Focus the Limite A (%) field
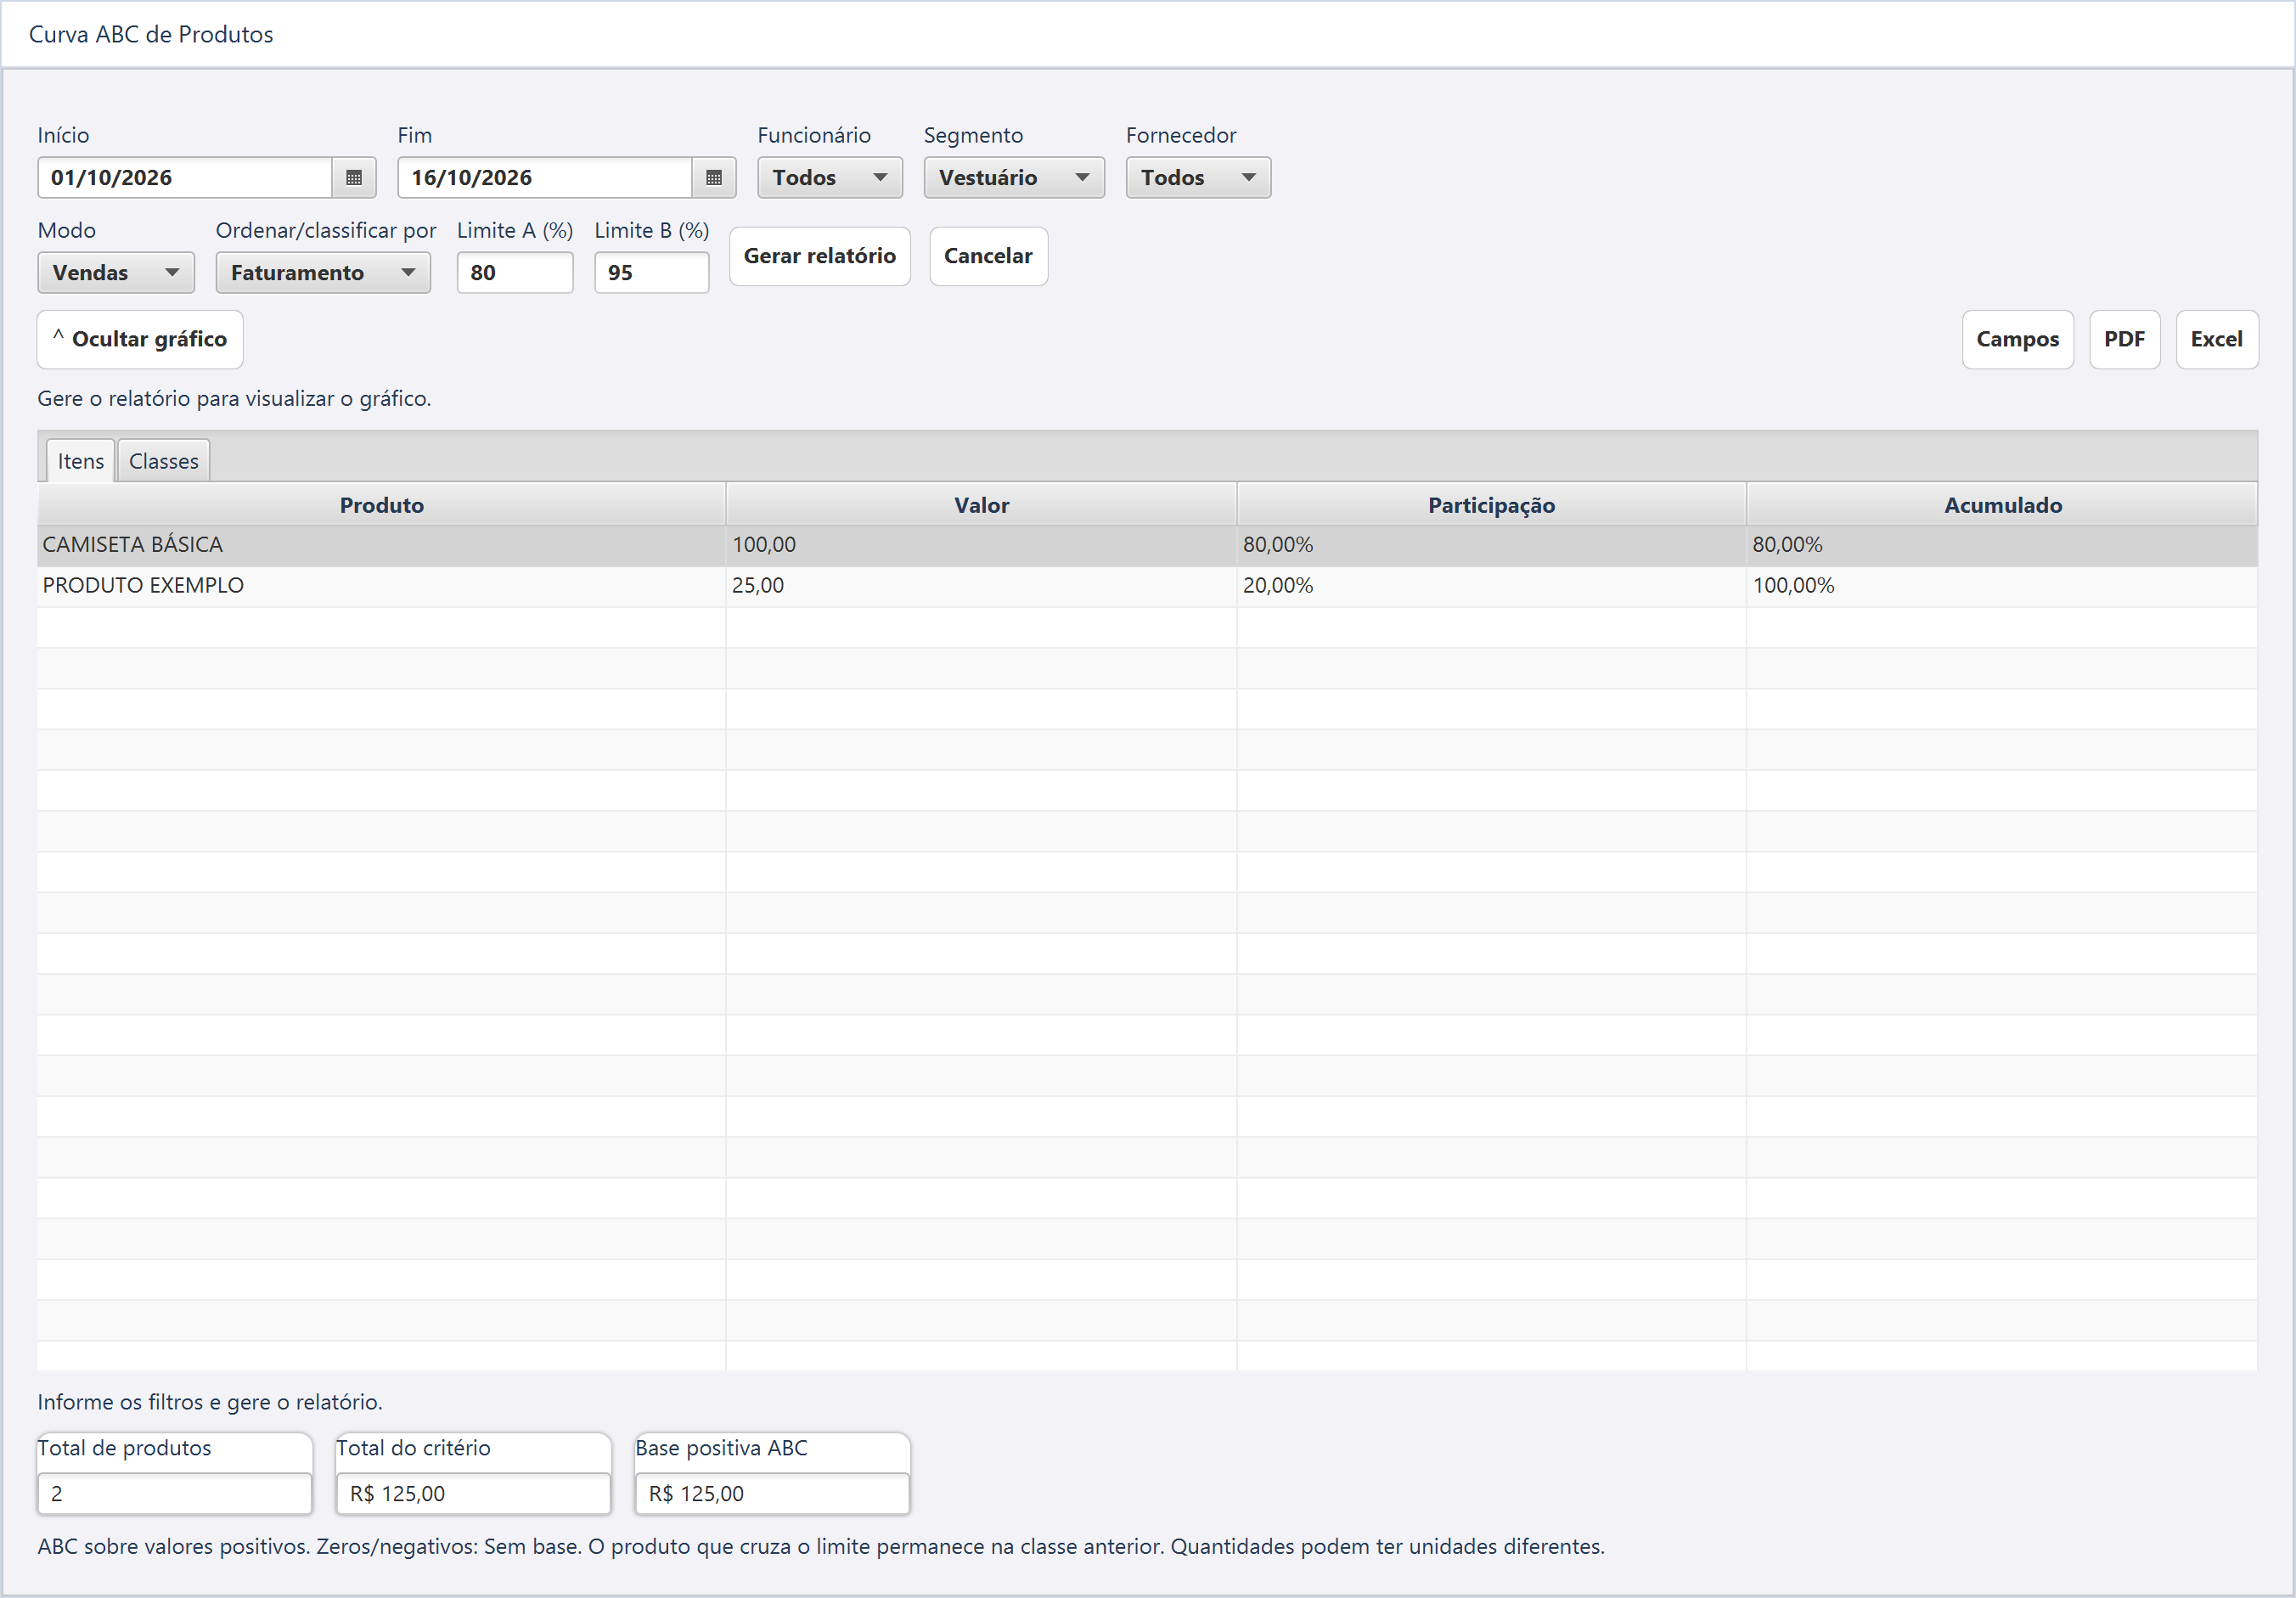The image size is (2296, 1598). click(x=515, y=273)
